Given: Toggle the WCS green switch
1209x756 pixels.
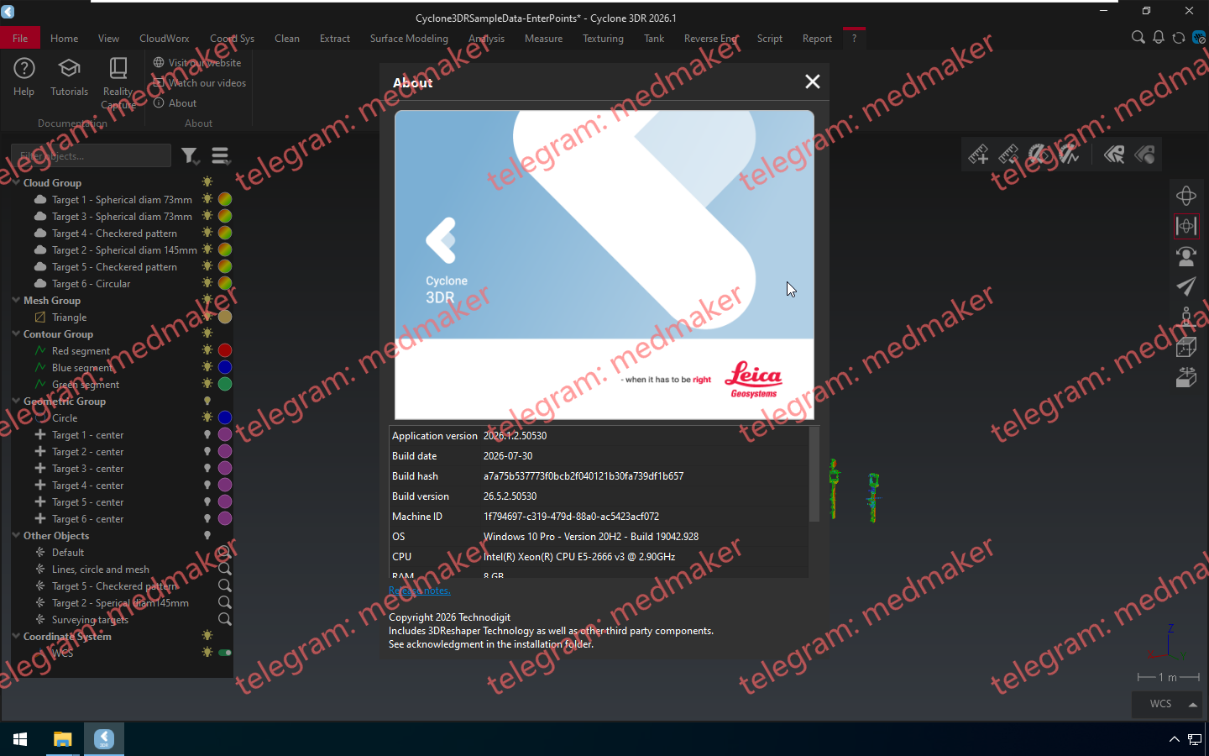Looking at the screenshot, I should click(x=225, y=653).
